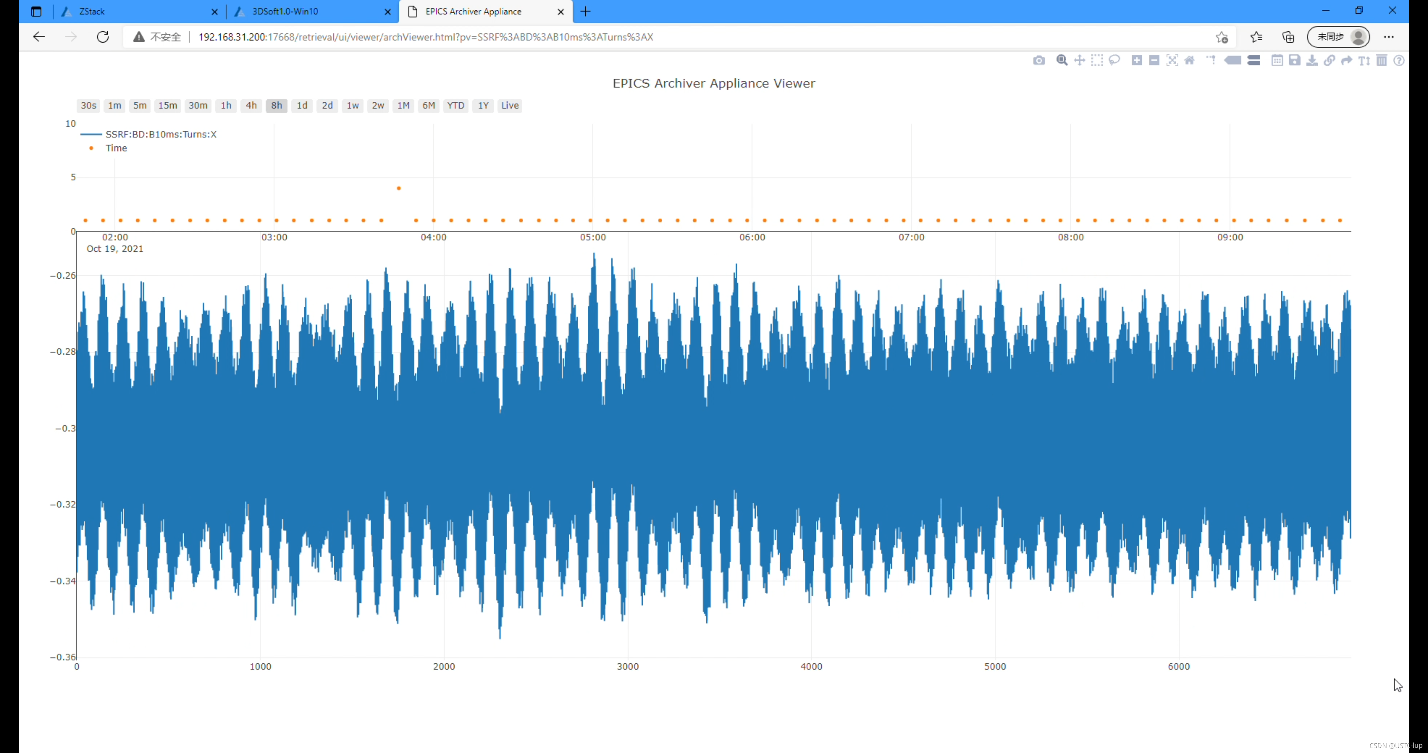Switch to the ZStack browser tab

click(x=133, y=12)
